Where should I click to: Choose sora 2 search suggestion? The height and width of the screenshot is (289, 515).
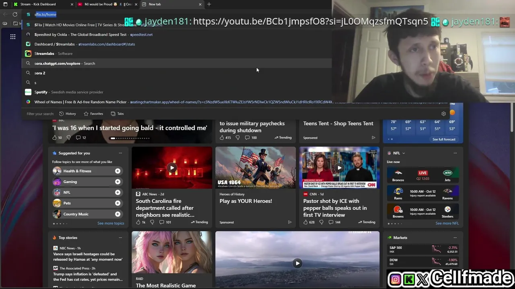click(177, 73)
